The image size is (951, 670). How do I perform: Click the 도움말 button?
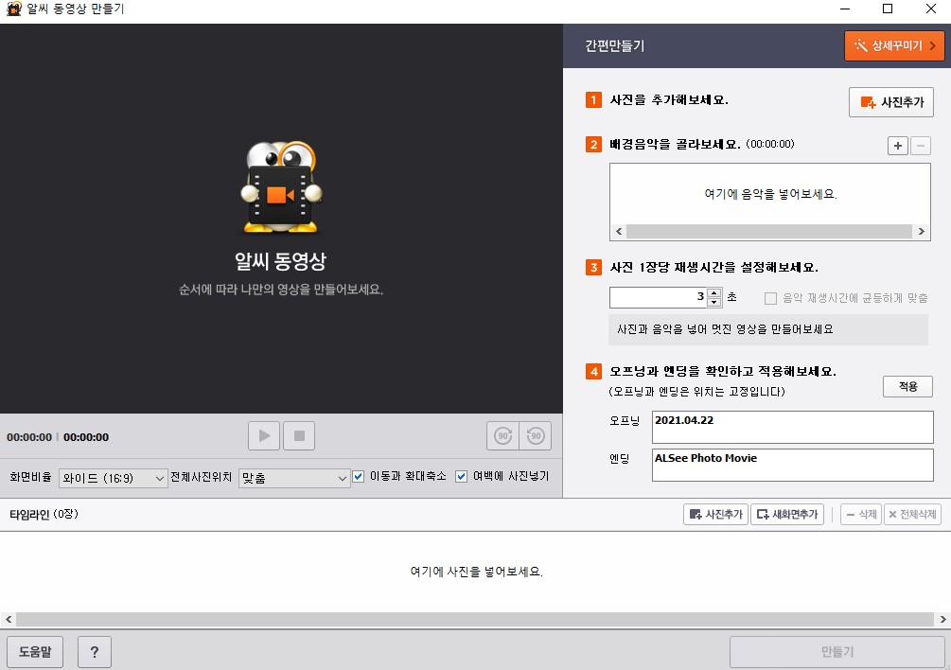[x=35, y=652]
